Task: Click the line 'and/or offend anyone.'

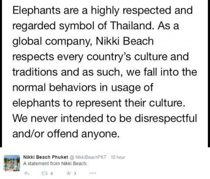Action: (x=66, y=134)
